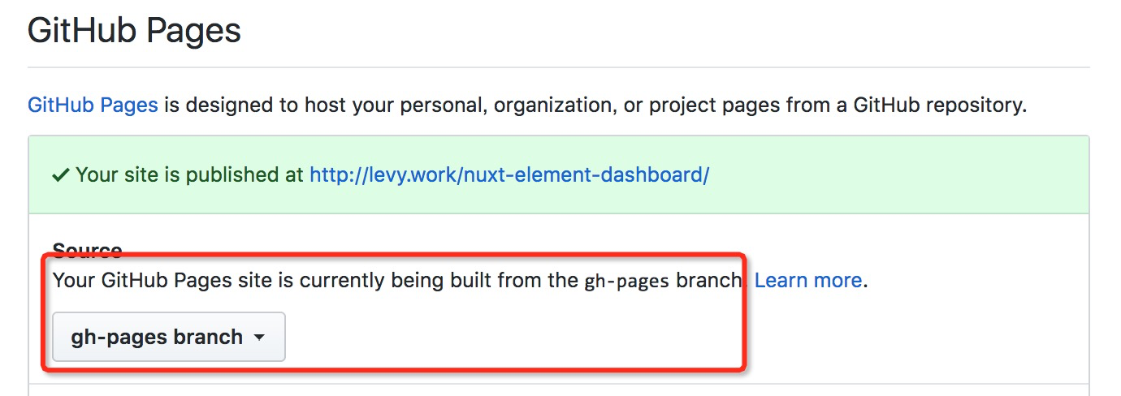
Task: Follow the Learn more link
Action: [808, 281]
